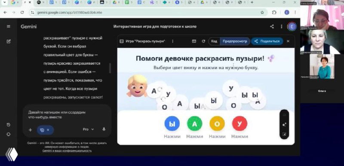Open the Pro model selector dropdown
This screenshot has width=344, height=166.
point(88,129)
